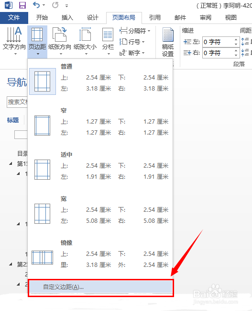Screen dimensions: 252x311
Task: Switch to the 设计 tab
Action: (x=93, y=18)
